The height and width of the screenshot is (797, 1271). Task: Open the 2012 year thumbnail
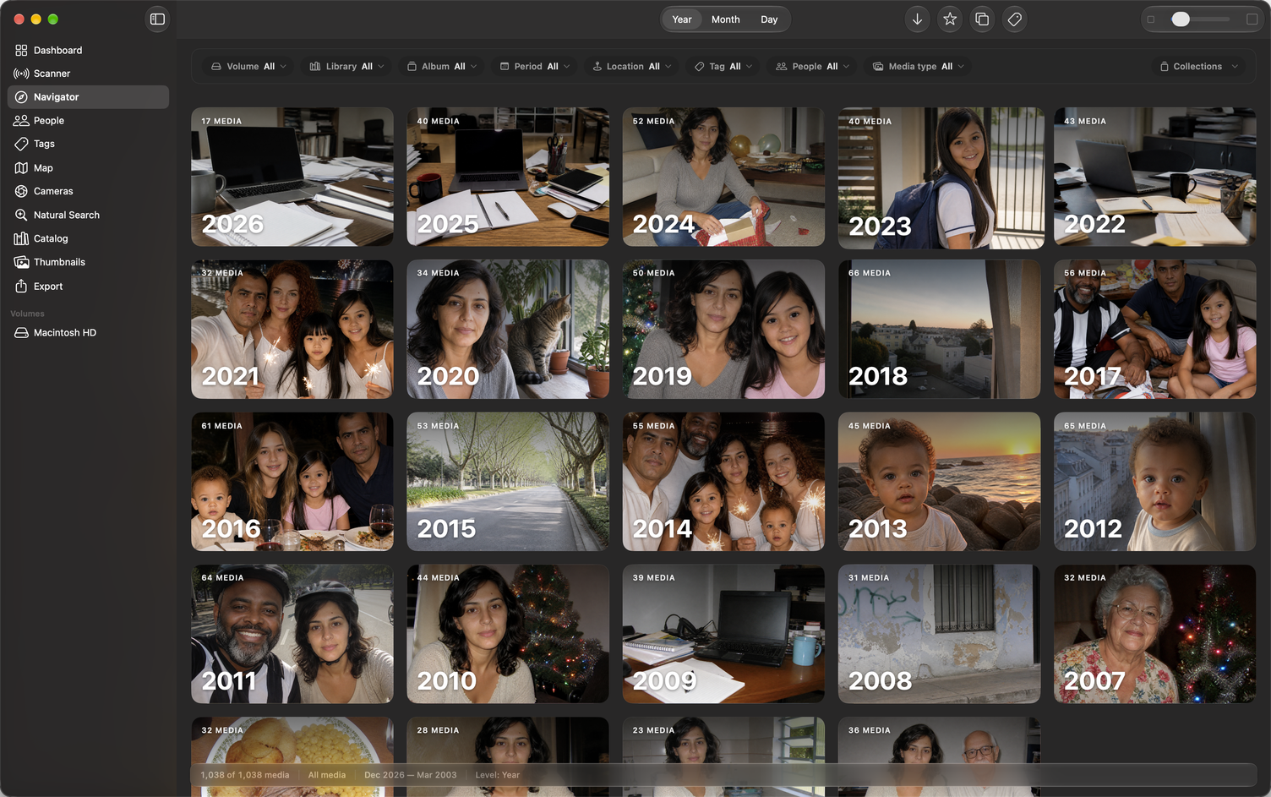tap(1154, 482)
